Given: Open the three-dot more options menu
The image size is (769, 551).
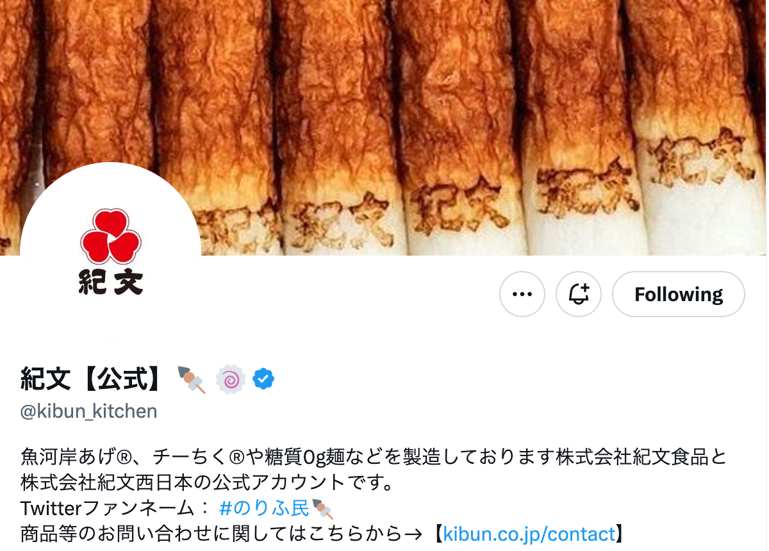Looking at the screenshot, I should [522, 294].
